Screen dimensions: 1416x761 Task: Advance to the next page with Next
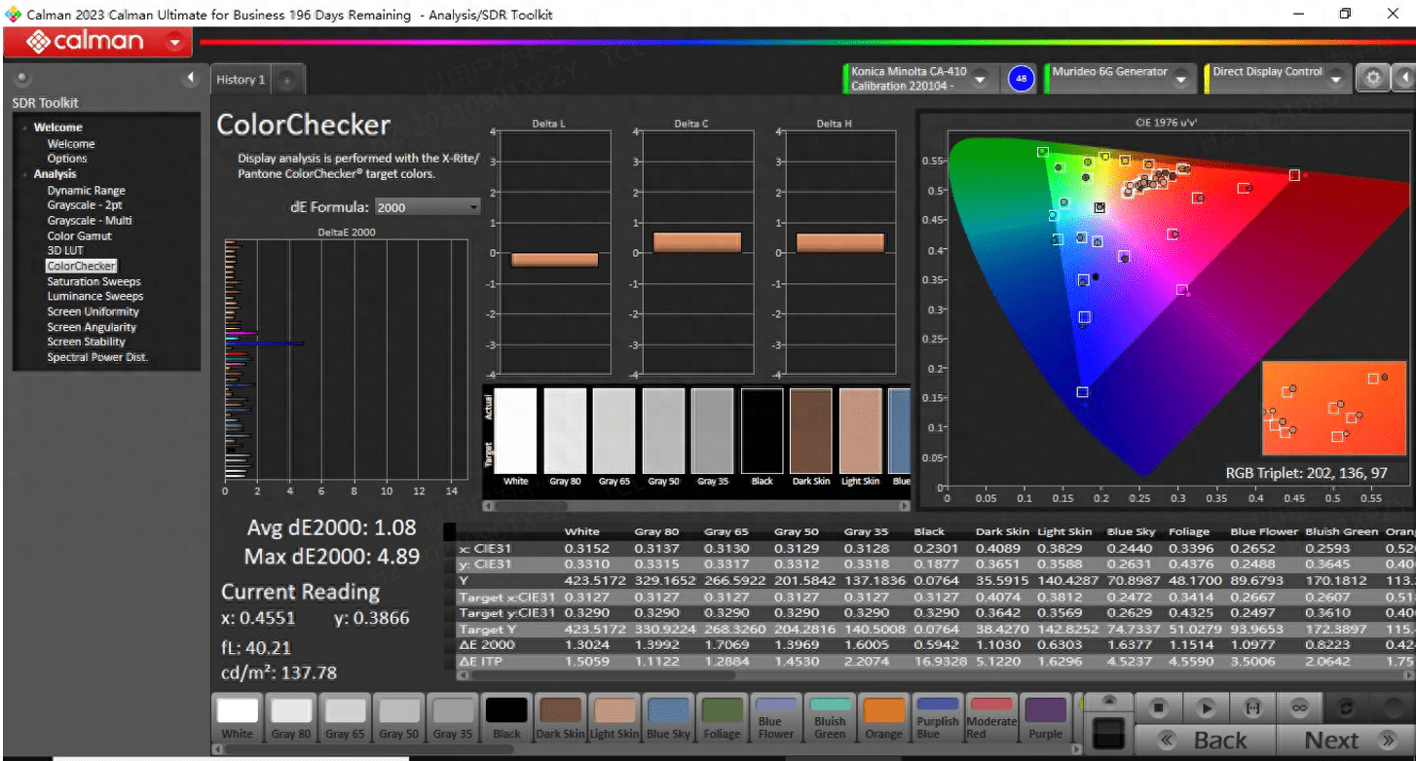point(1345,741)
